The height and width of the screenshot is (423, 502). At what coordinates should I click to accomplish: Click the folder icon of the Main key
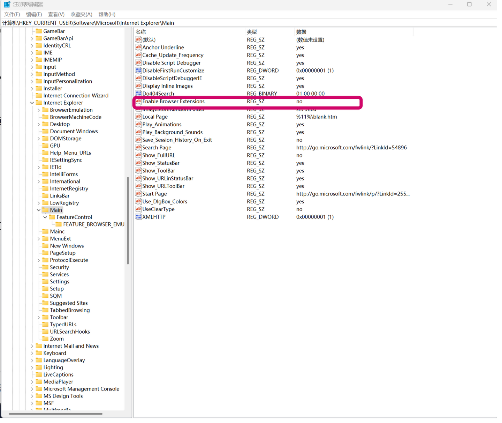[x=45, y=210]
